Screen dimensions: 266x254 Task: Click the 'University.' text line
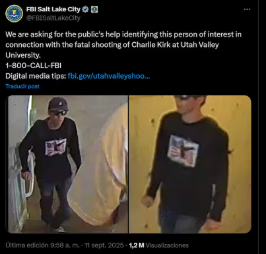tap(23, 55)
